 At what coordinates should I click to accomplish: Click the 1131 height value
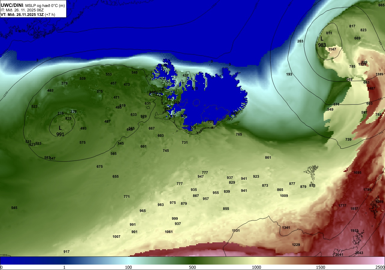[236, 231]
